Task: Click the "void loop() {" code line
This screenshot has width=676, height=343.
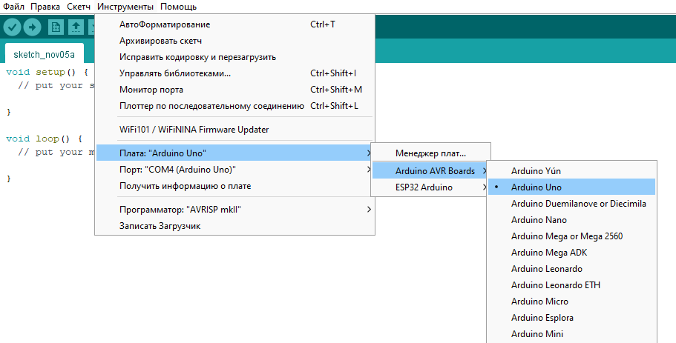Action: [44, 139]
